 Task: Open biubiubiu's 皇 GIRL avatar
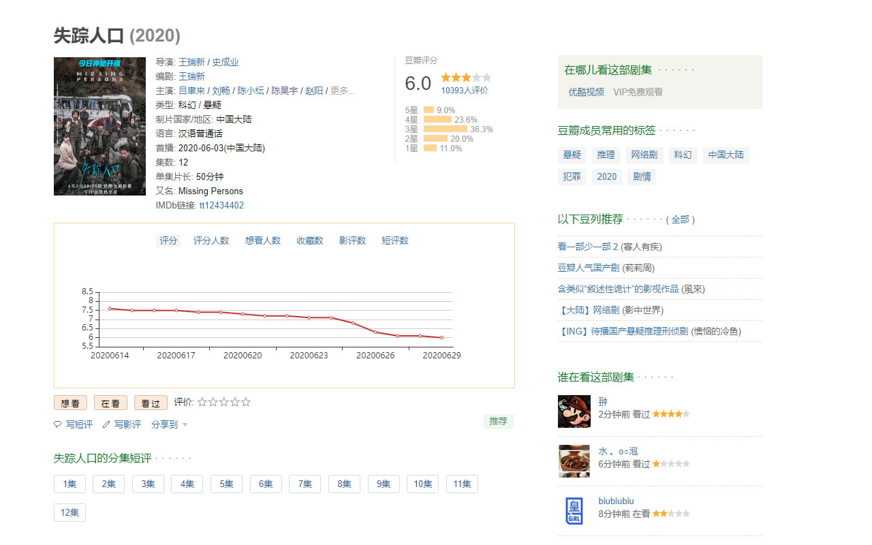point(574,511)
